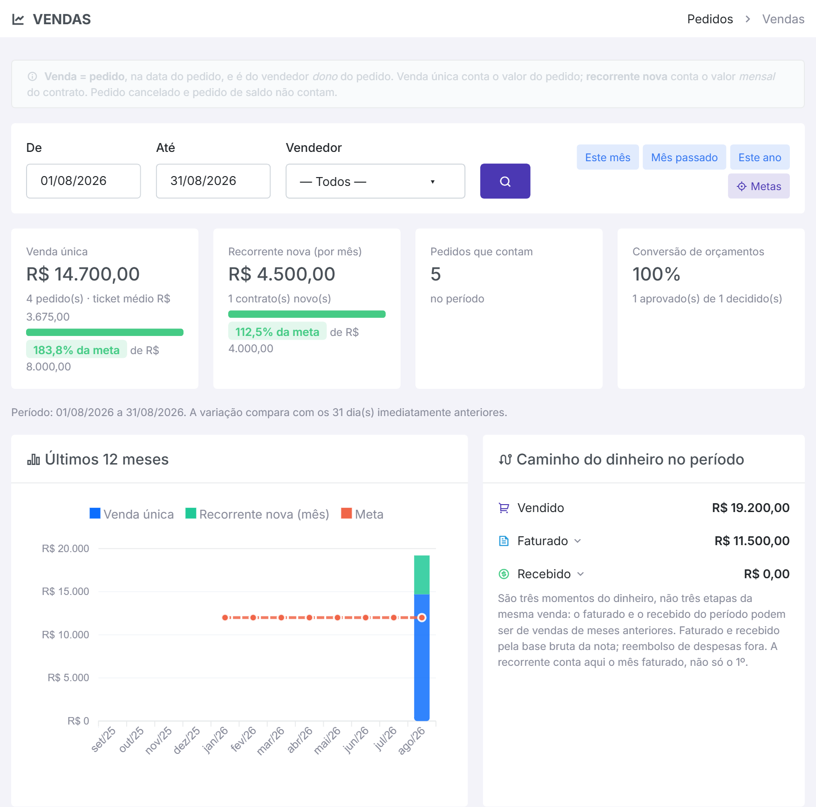
Task: Click the shopping cart icon next to Vendido
Action: coord(504,508)
